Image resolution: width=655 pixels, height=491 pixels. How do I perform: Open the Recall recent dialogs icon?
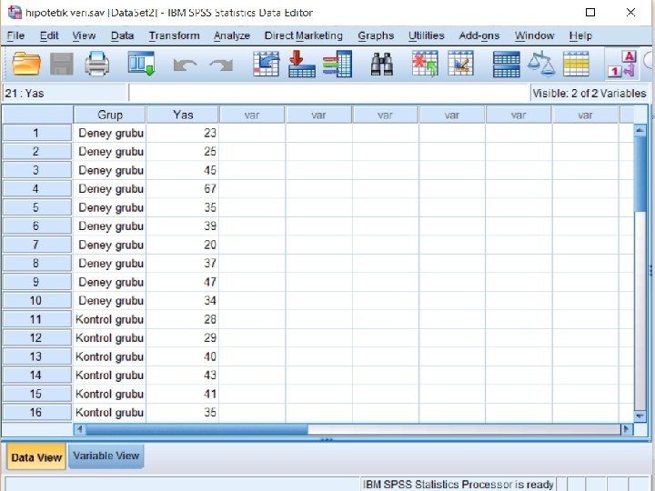142,64
